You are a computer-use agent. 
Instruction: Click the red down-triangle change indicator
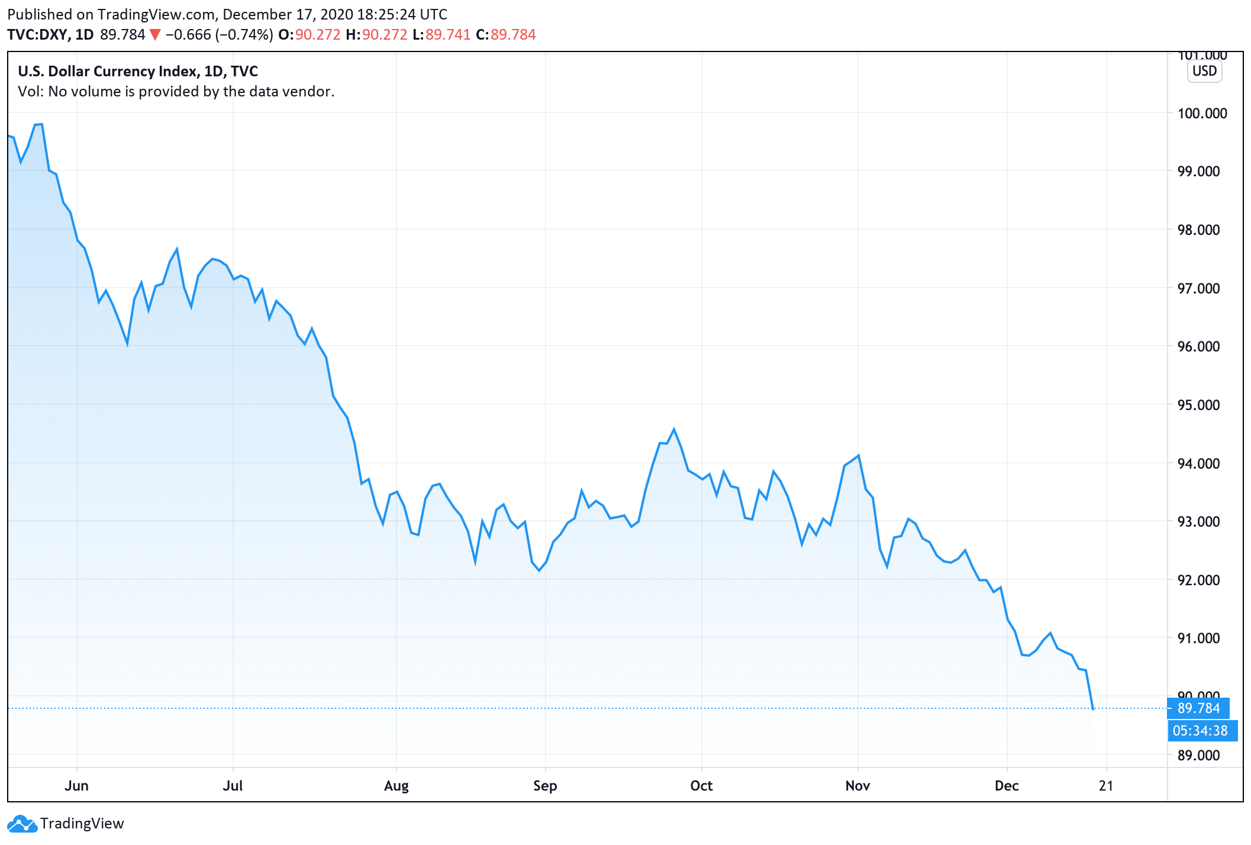point(155,35)
